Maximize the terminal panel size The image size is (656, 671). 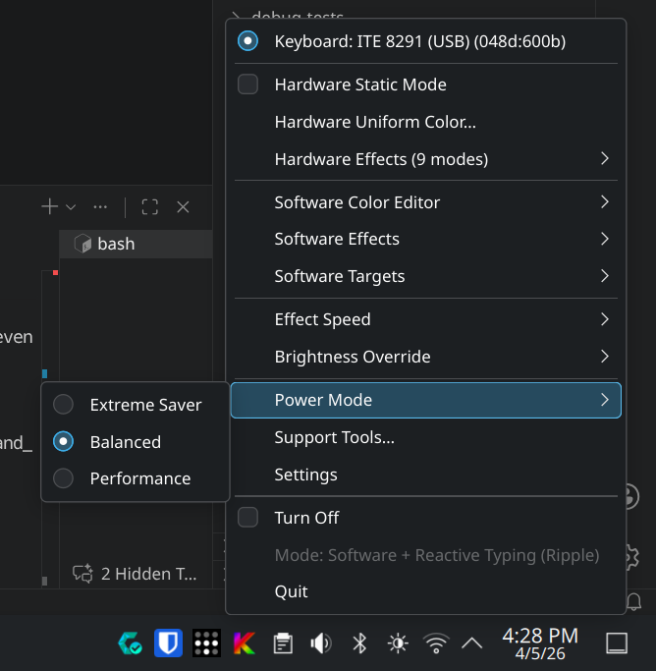coord(149,207)
